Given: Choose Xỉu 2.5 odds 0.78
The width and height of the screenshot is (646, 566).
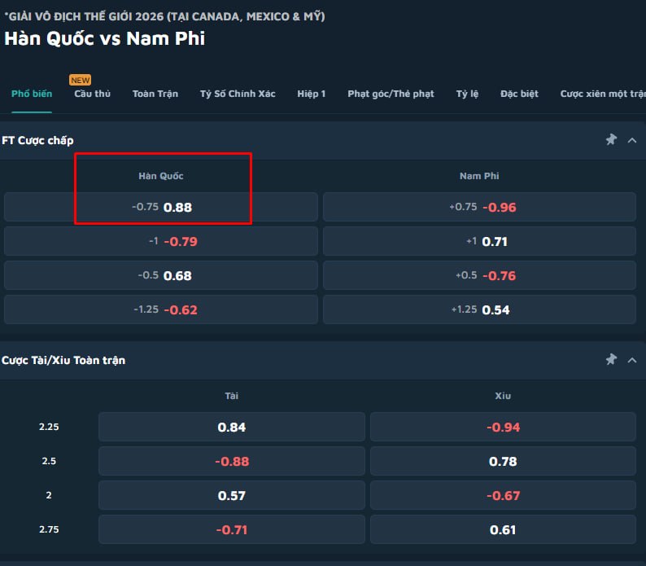Looking at the screenshot, I should coord(503,461).
